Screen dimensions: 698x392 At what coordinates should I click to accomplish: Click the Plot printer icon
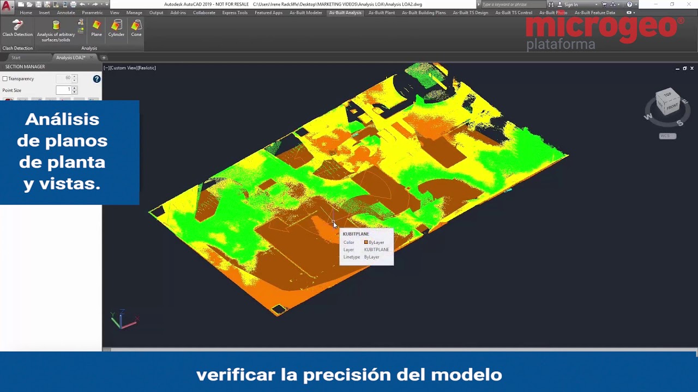click(x=73, y=4)
